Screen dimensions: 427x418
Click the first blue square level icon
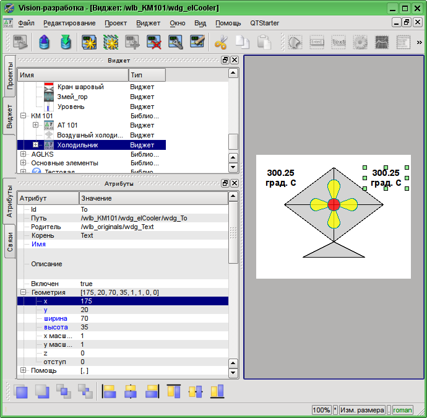(x=21, y=391)
